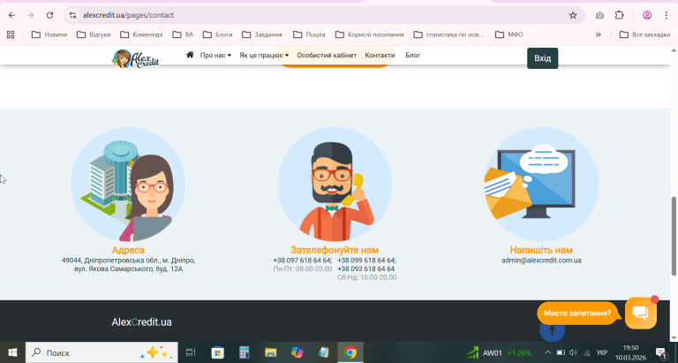Open the Пошта bookmarks folder

(x=309, y=34)
